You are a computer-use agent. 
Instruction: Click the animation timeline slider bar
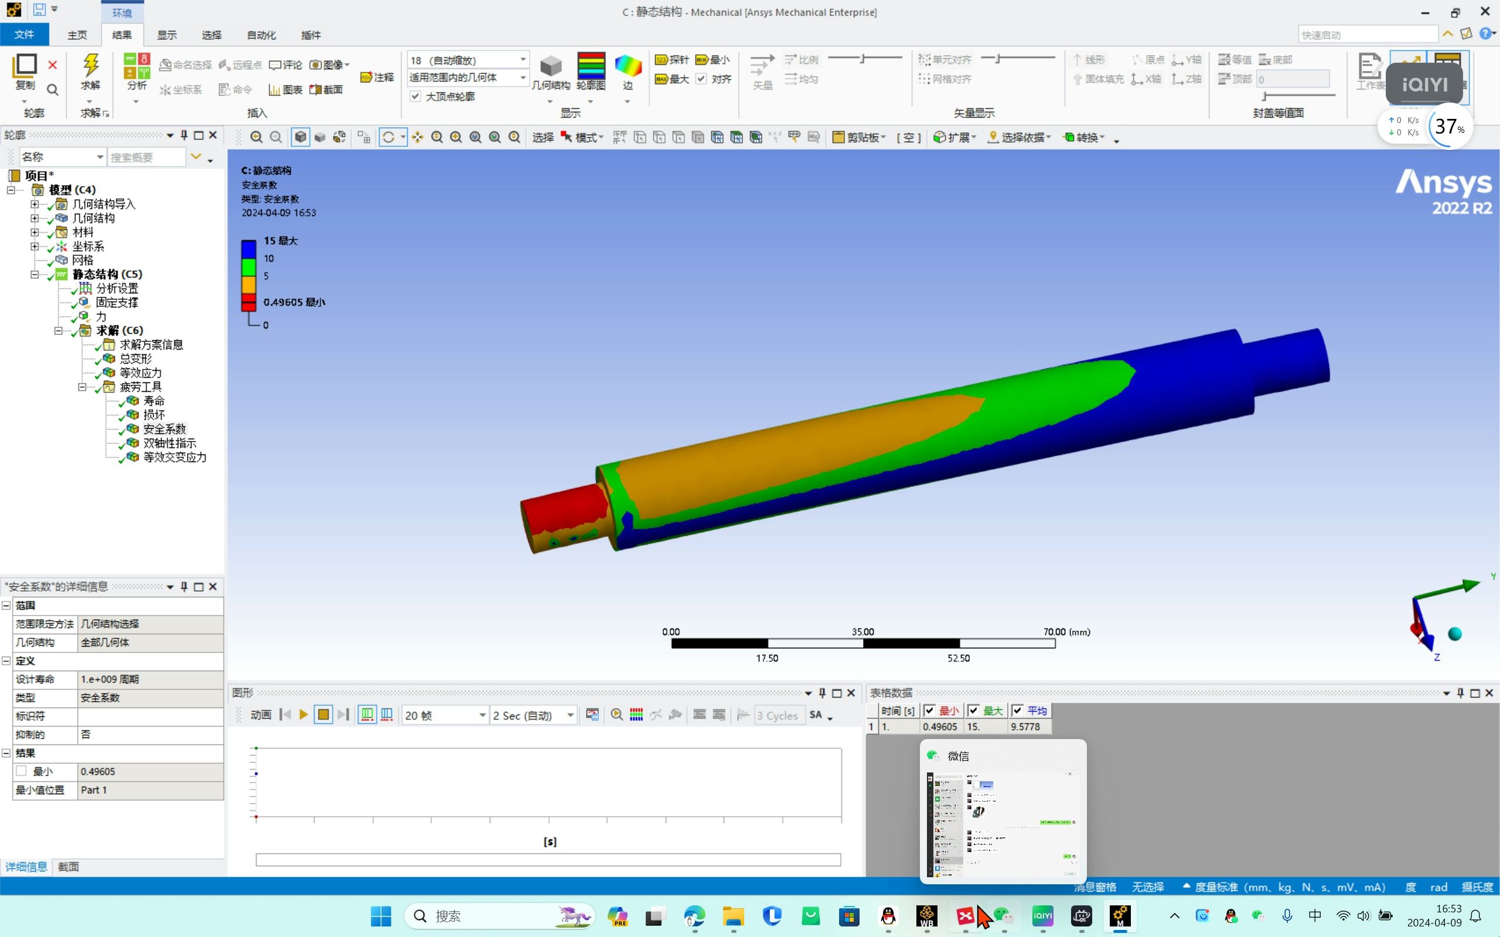tap(548, 860)
